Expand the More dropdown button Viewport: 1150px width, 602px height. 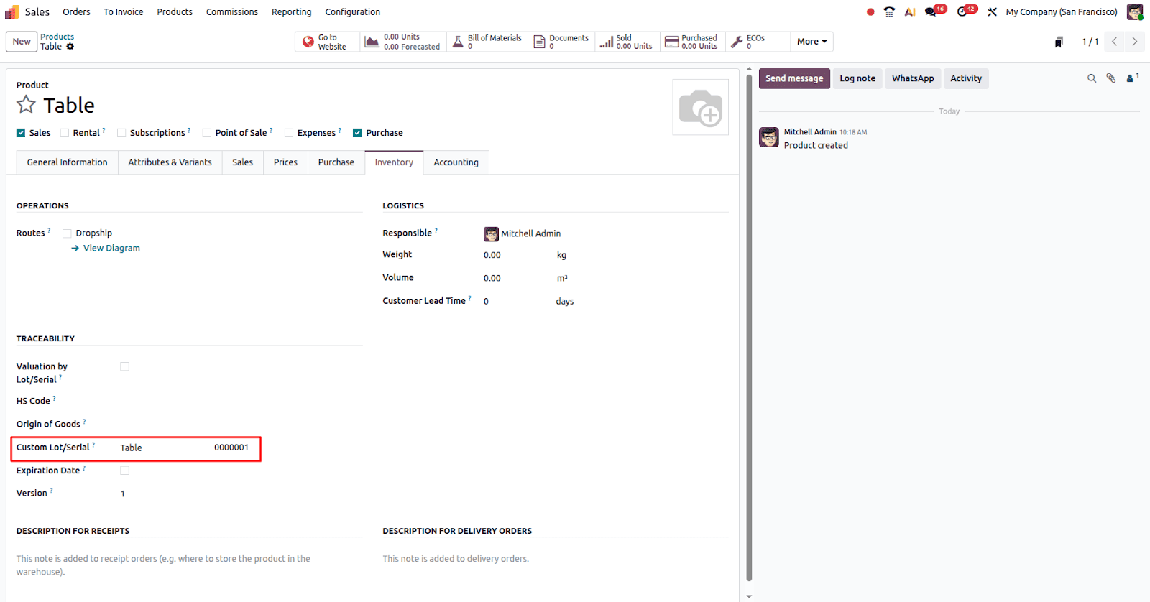pyautogui.click(x=811, y=42)
